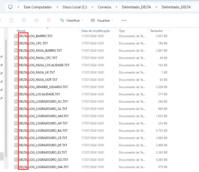Go to Correios folder in breadcrumb

[105, 7]
